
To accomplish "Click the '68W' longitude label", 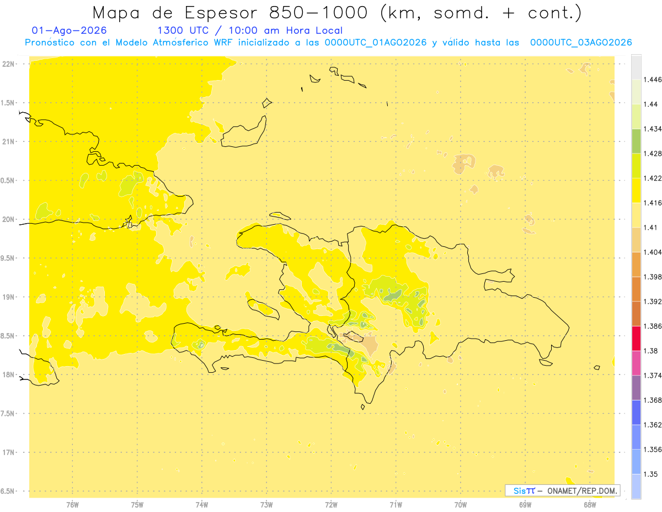I will (x=590, y=505).
